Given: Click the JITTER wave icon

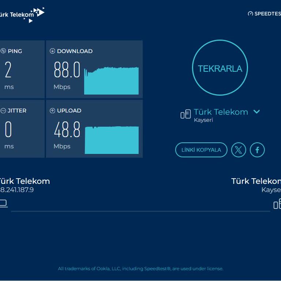Looking at the screenshot, I should pos(3,110).
